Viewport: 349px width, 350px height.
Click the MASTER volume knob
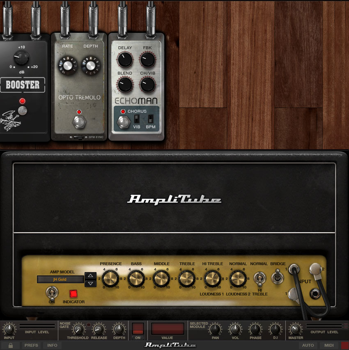pos(296,329)
